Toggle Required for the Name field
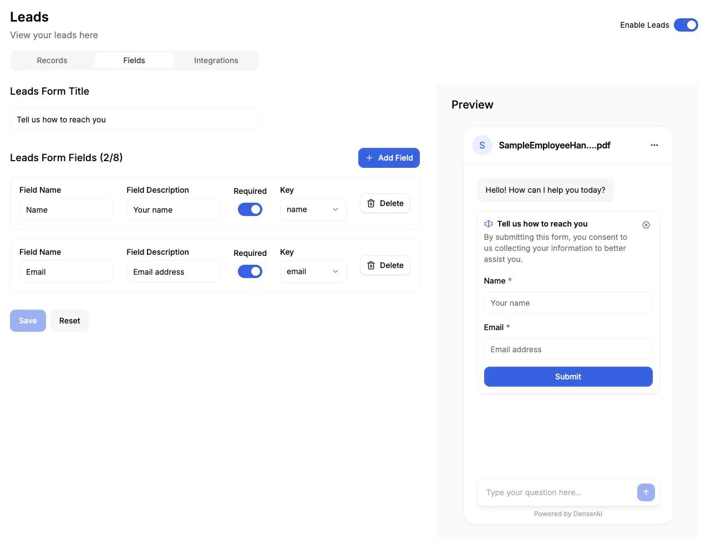 pos(250,209)
